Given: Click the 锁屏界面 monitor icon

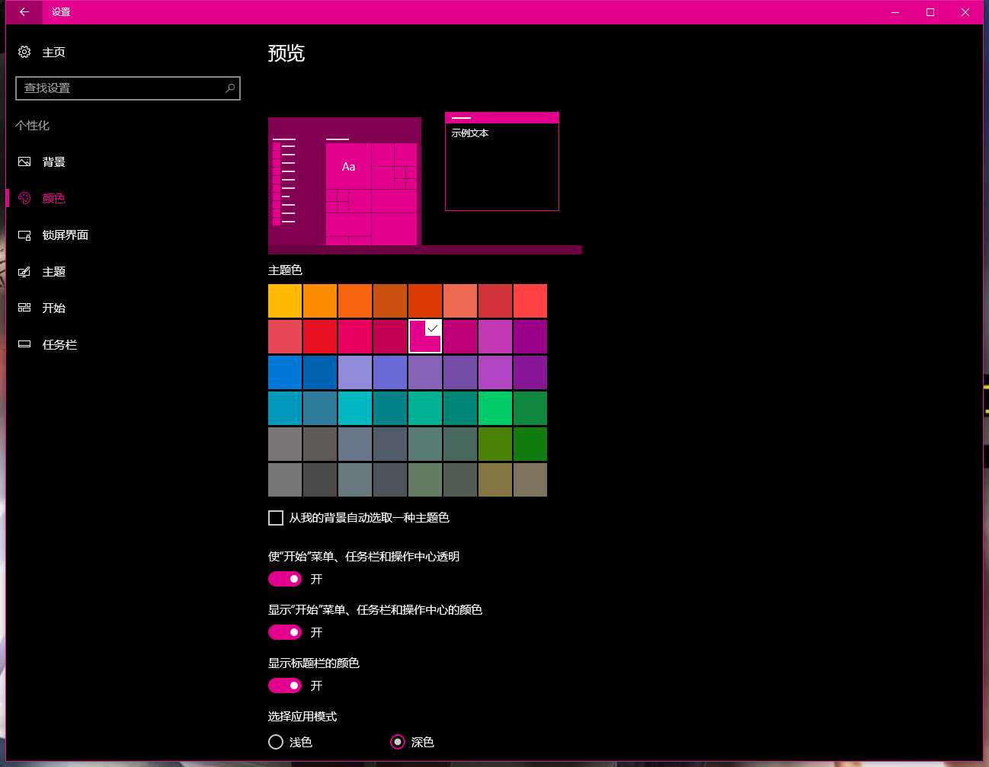Looking at the screenshot, I should point(24,235).
